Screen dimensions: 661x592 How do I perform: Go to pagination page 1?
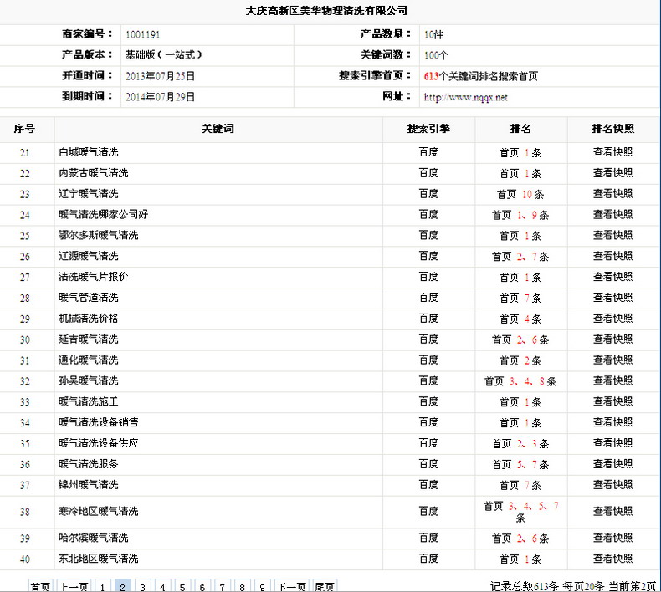click(x=102, y=586)
